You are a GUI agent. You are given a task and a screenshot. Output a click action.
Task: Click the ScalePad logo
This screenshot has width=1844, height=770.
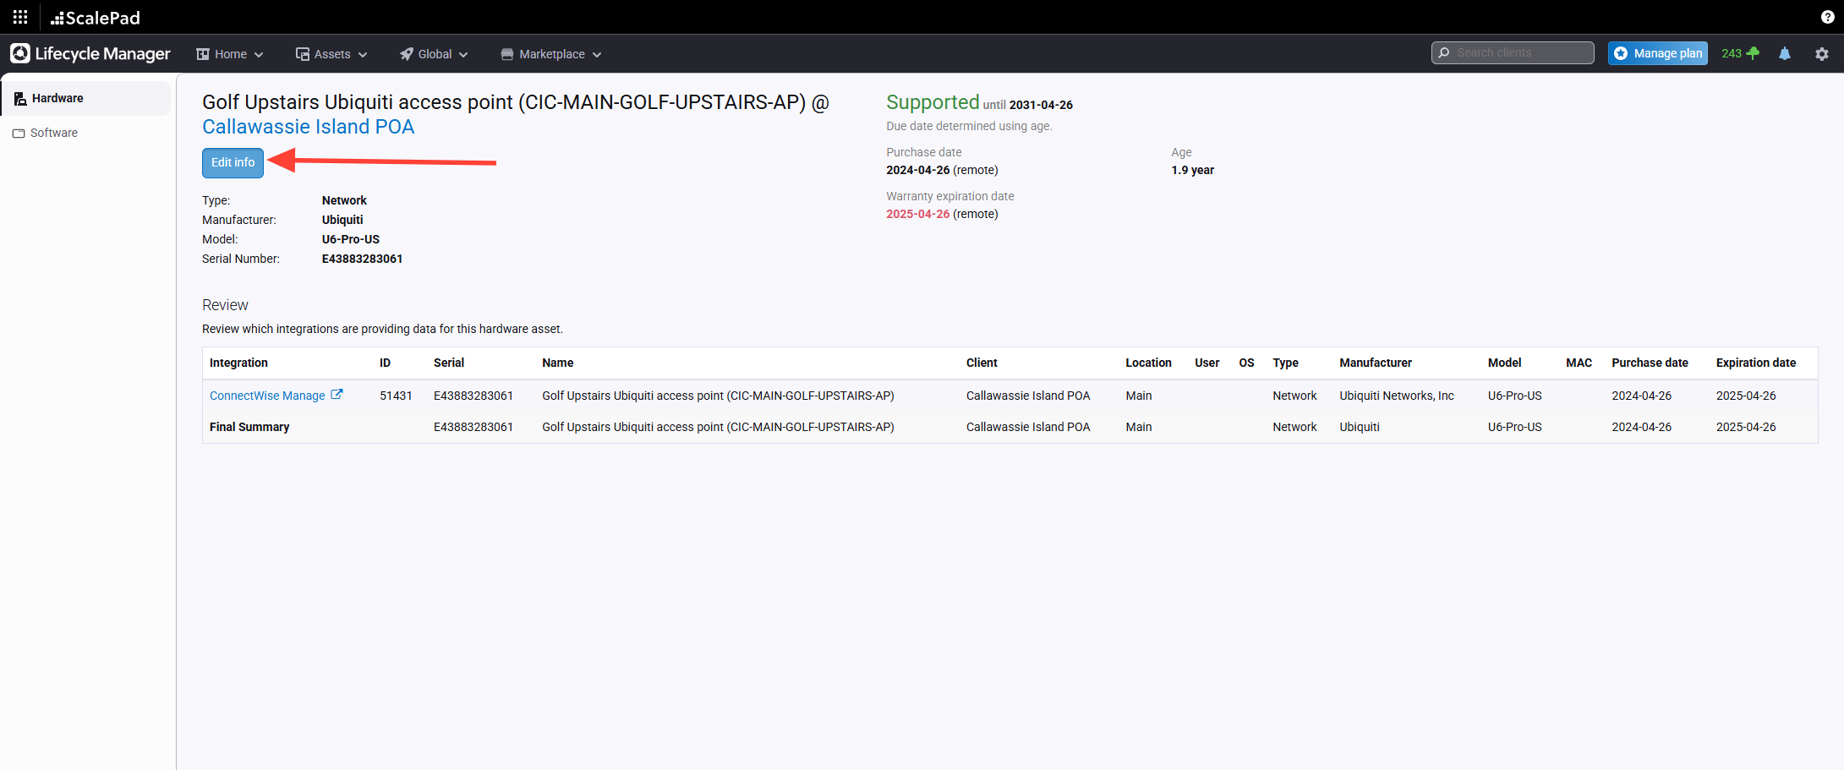pyautogui.click(x=95, y=17)
